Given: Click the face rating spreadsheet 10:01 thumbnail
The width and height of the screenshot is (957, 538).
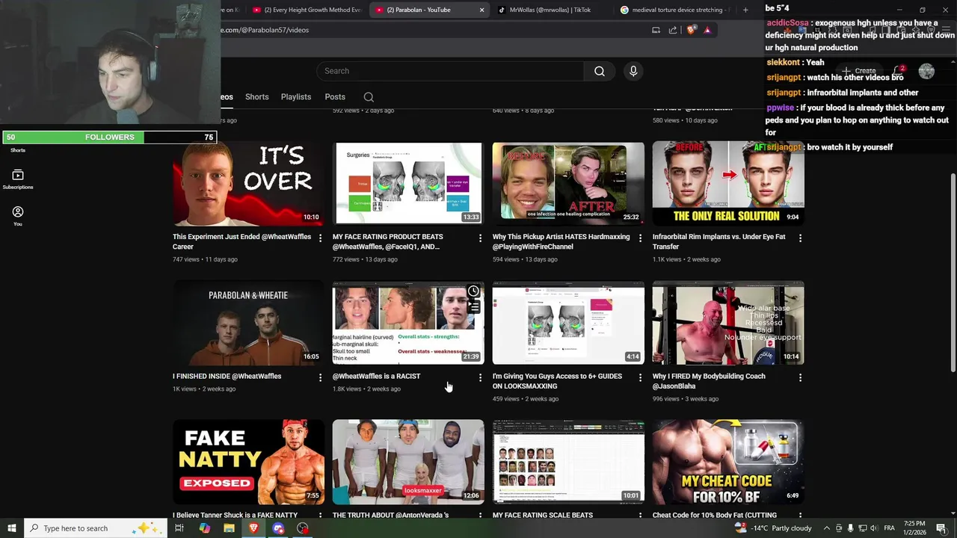Looking at the screenshot, I should [x=568, y=462].
